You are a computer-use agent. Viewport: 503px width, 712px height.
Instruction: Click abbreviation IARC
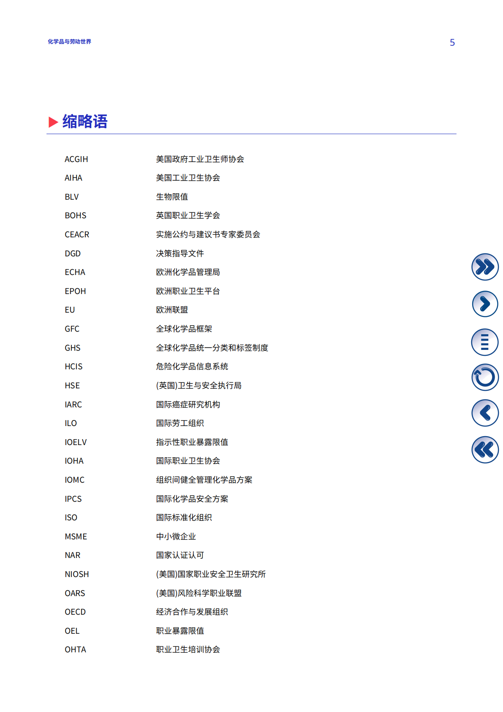coord(74,404)
